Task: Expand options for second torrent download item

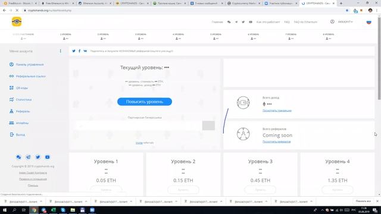Action: pos(86,202)
